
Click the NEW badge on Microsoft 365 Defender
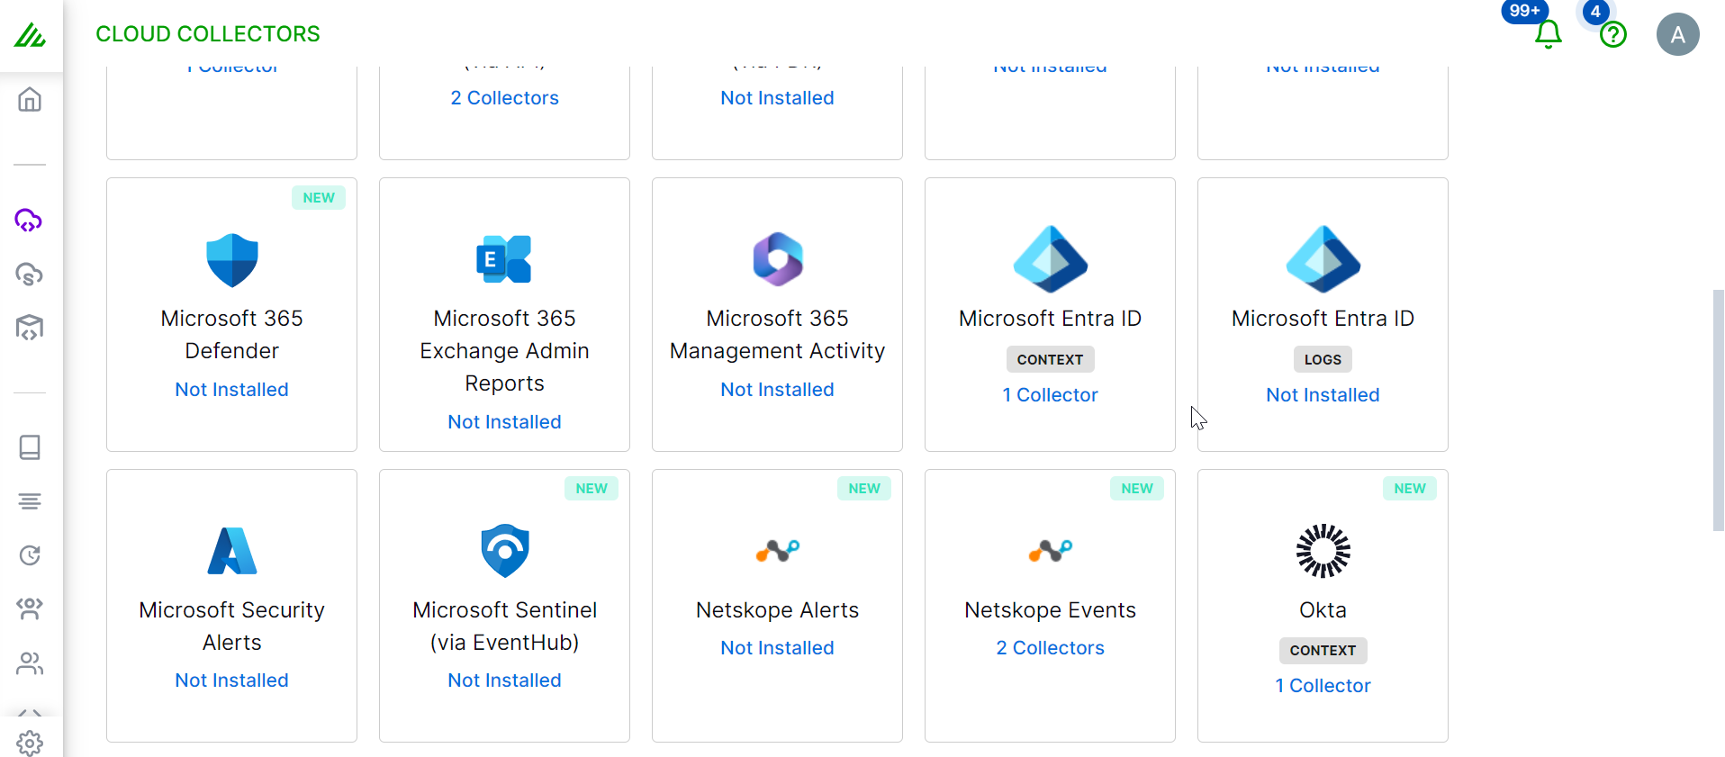[x=319, y=198]
